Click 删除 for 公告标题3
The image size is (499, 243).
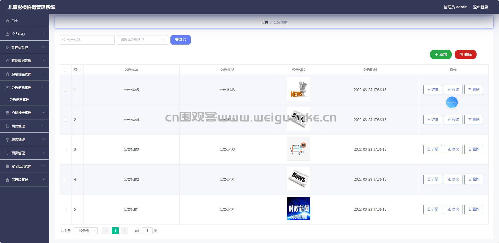(474, 150)
